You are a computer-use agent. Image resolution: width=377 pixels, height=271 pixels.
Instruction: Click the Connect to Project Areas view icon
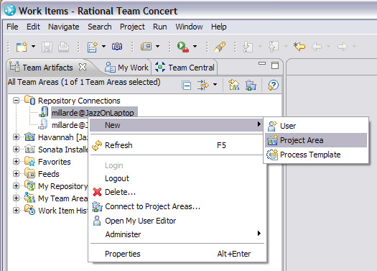click(x=251, y=86)
